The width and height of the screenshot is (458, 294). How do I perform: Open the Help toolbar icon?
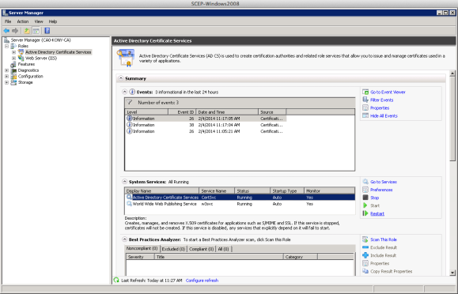pos(47,31)
